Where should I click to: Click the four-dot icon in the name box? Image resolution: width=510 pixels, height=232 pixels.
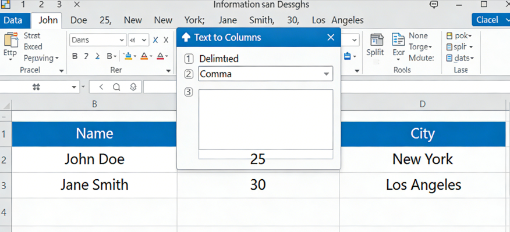pyautogui.click(x=37, y=87)
